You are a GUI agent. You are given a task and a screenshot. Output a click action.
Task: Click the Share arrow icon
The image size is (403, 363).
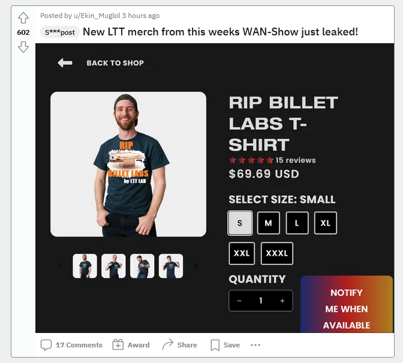pos(168,344)
